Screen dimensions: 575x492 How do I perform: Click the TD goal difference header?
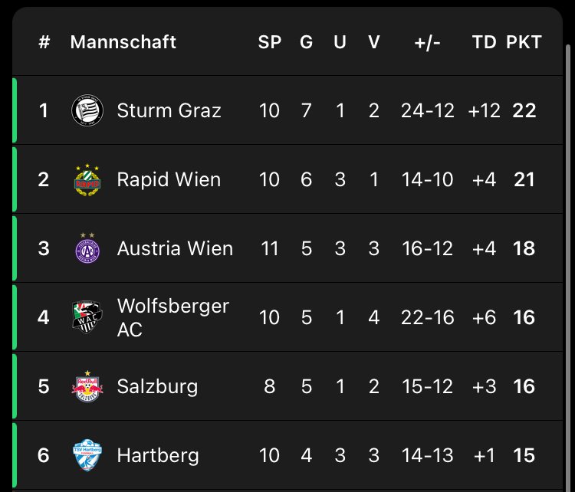pos(484,42)
